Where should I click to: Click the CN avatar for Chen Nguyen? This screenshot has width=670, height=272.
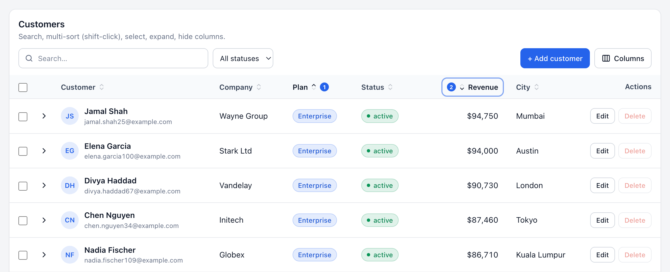(x=70, y=220)
